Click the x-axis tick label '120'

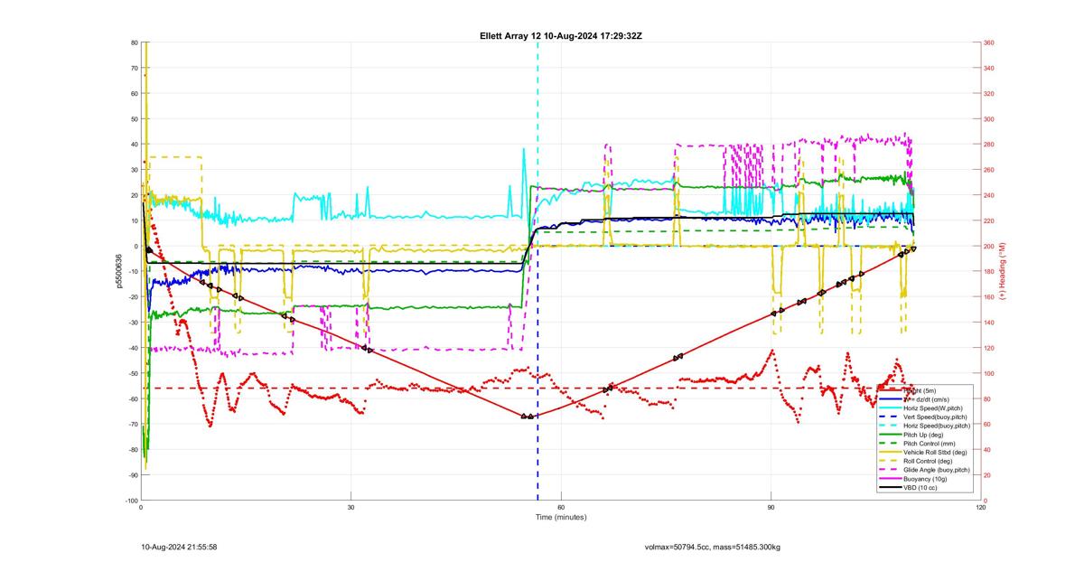coord(981,508)
